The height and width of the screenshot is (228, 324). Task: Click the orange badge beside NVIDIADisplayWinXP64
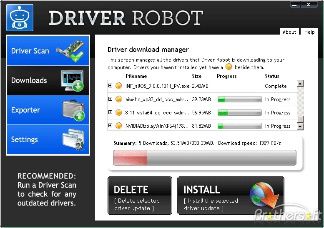[x=118, y=126]
